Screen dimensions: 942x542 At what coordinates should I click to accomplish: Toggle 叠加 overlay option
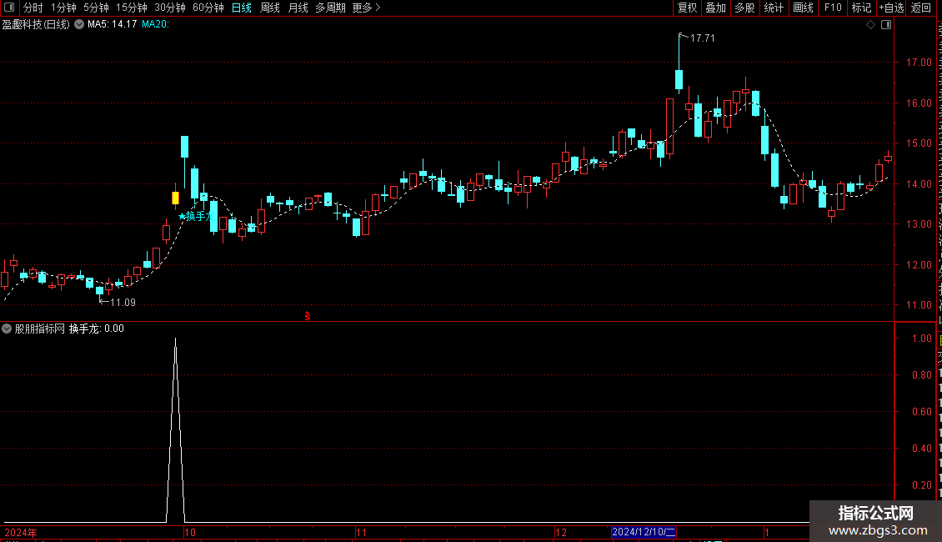point(715,8)
